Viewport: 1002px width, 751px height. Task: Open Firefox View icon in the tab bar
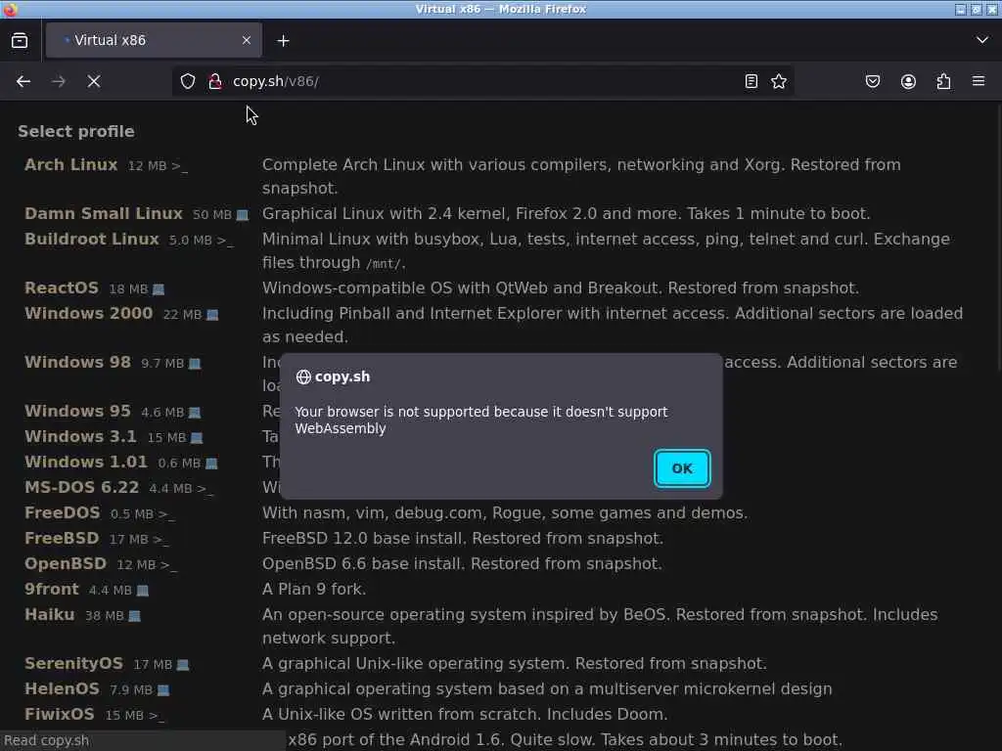click(x=20, y=40)
